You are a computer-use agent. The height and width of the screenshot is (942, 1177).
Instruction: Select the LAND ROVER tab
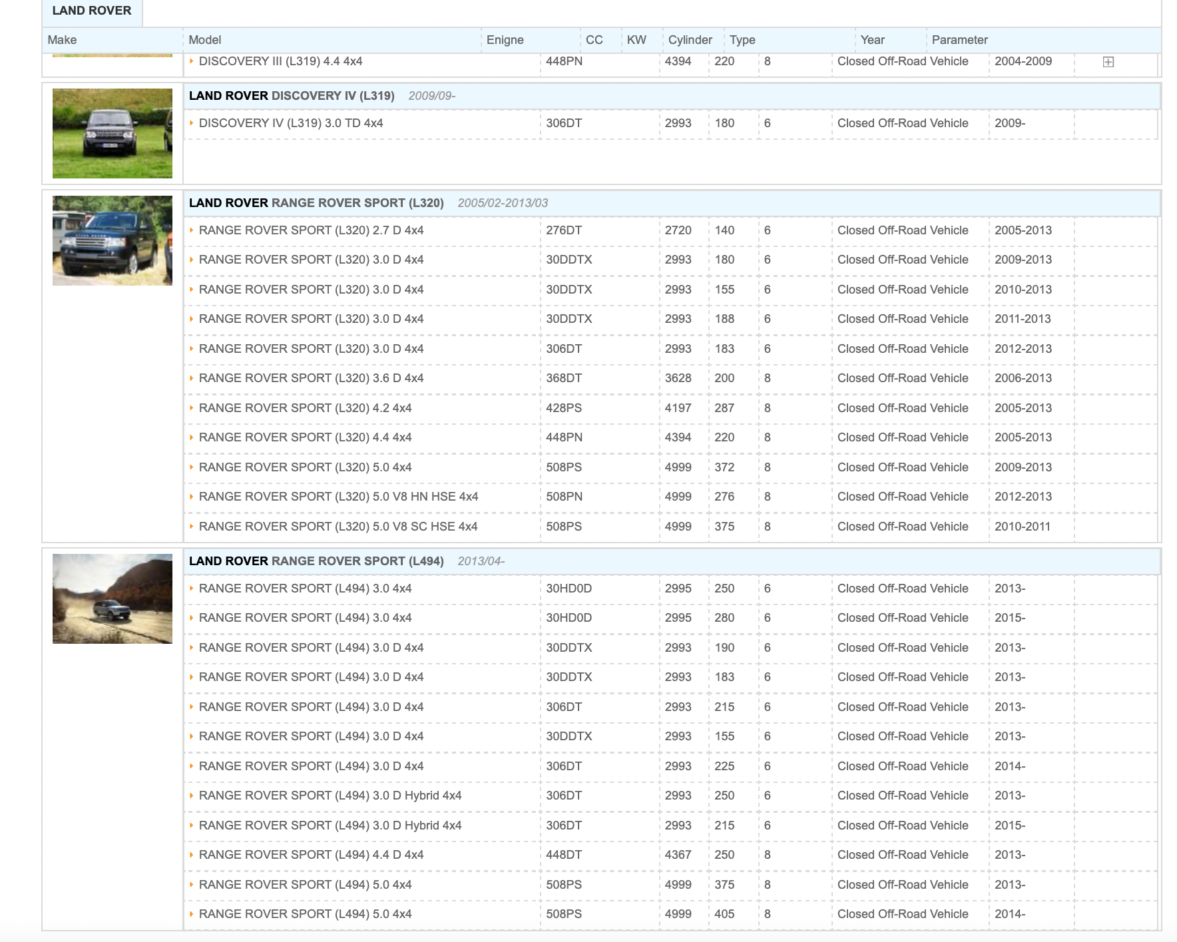(92, 11)
